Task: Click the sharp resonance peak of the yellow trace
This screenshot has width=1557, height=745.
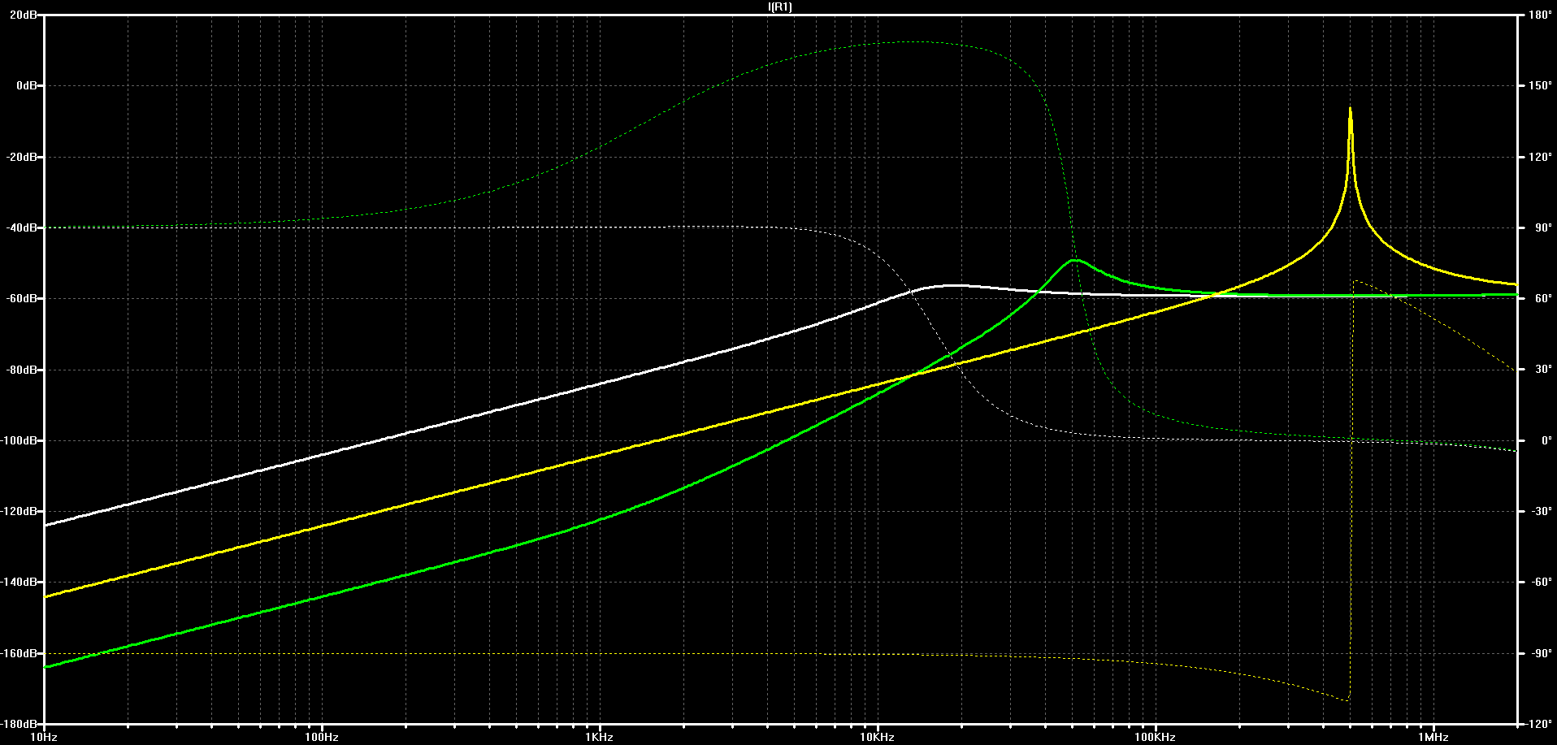Action: click(1351, 109)
